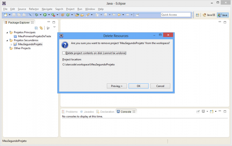
Task: Click the Forward arrow toolbar icon
Action: click(127, 15)
